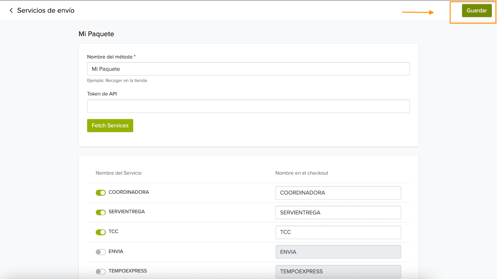Switch off the TCC service toggle
497x279 pixels.
tap(101, 232)
